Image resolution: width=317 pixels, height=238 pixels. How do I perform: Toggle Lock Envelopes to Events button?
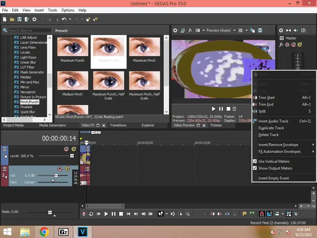289,214
